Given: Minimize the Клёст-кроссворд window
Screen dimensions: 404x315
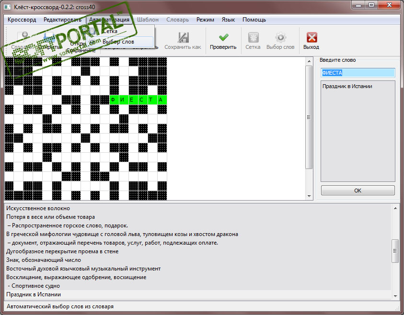Looking at the screenshot, I should coord(359,5).
